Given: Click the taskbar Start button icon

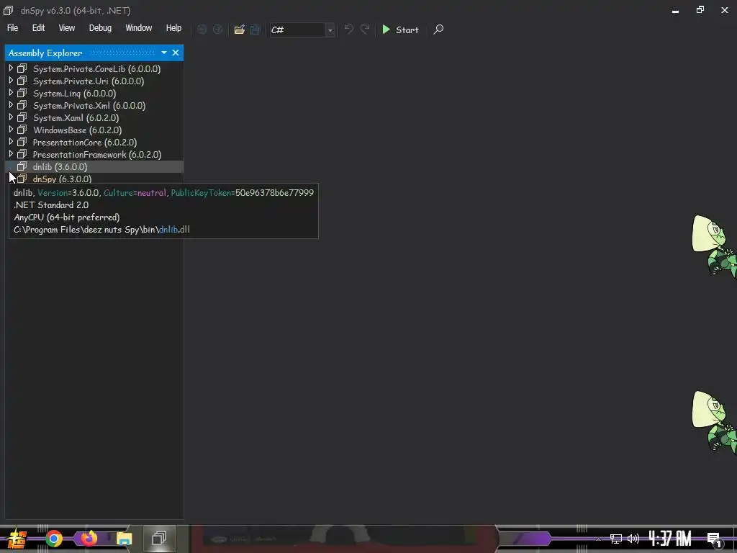Looking at the screenshot, I should 17,539.
